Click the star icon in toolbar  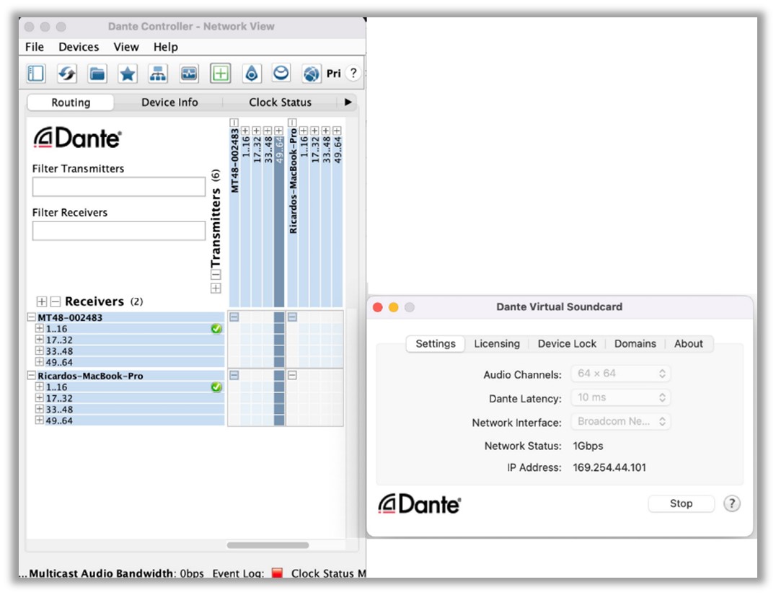coord(128,74)
